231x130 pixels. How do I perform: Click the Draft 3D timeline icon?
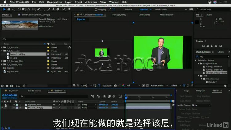pos(99,96)
